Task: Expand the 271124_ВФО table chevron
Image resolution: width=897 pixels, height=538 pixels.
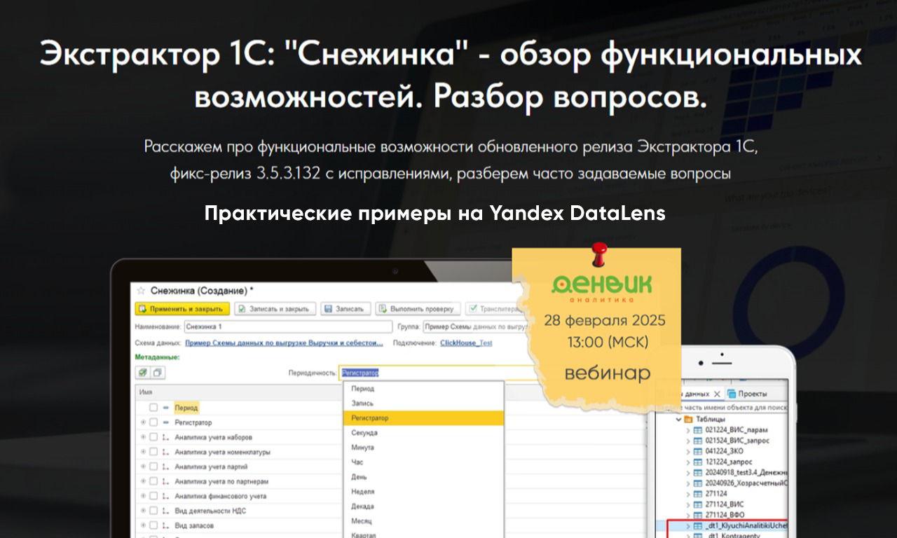Action: pos(688,515)
